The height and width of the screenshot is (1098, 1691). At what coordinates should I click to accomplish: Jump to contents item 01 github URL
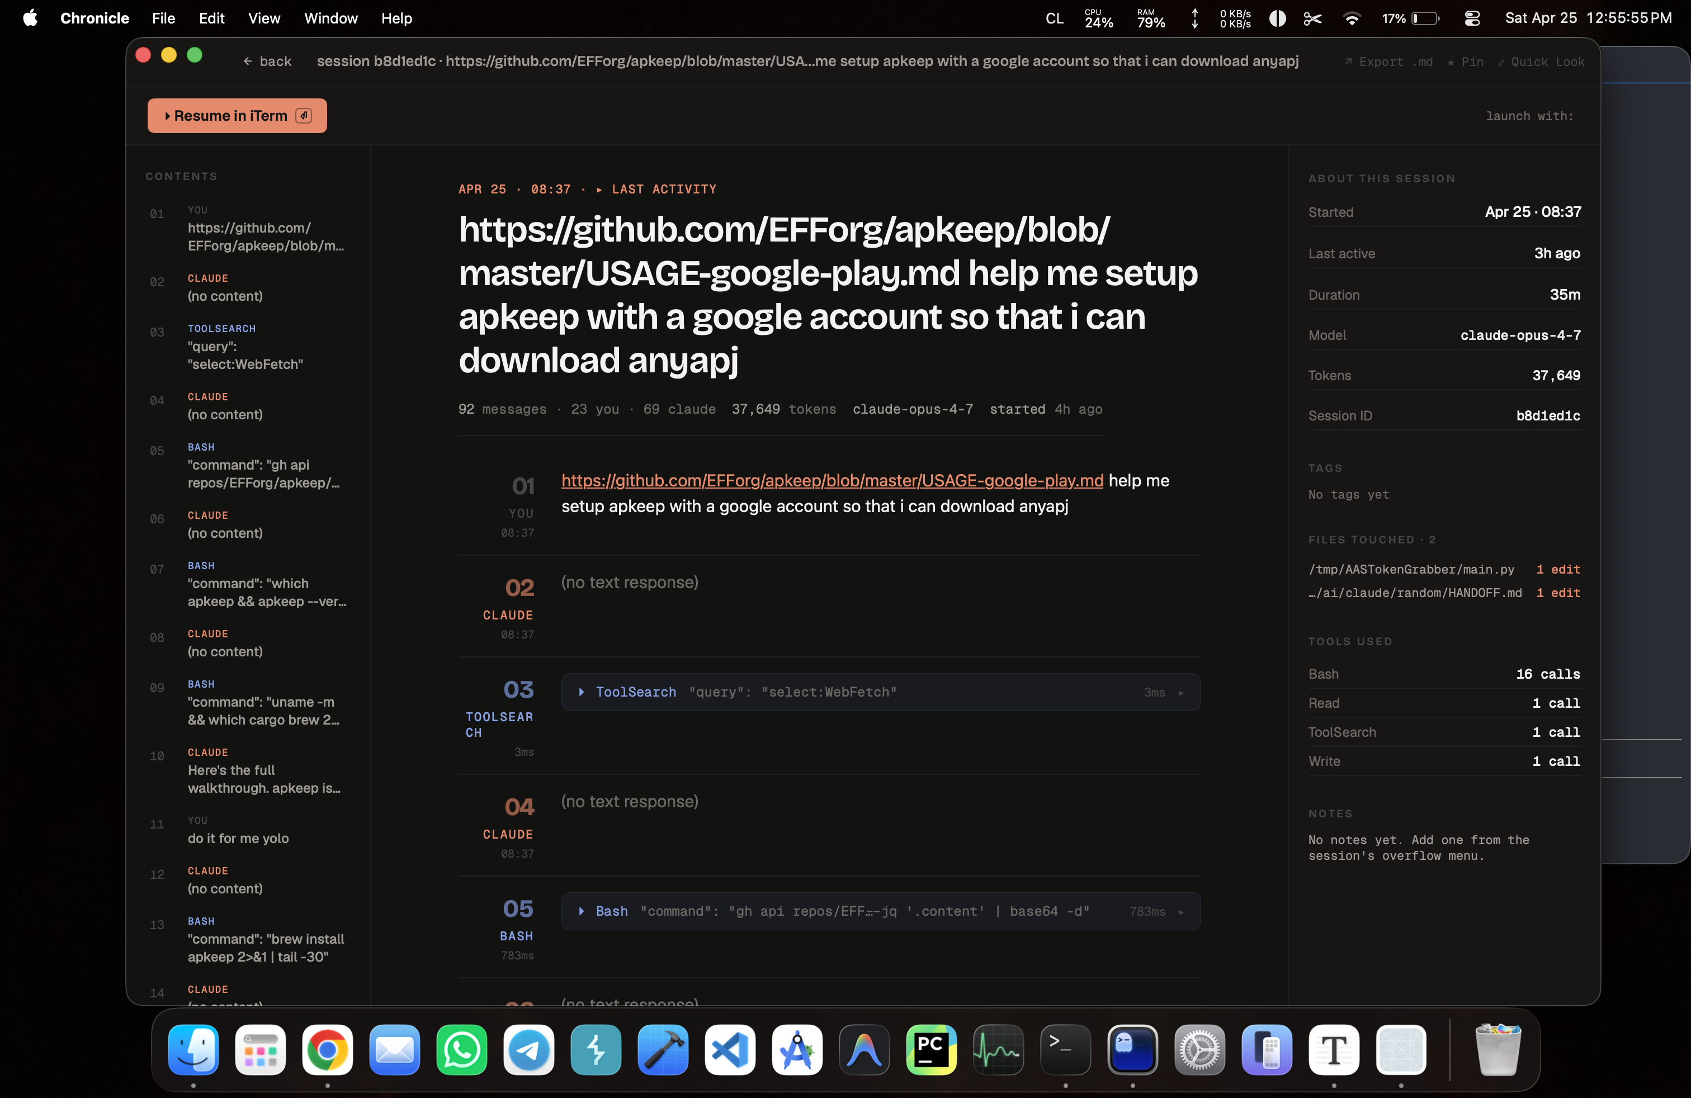(249, 229)
